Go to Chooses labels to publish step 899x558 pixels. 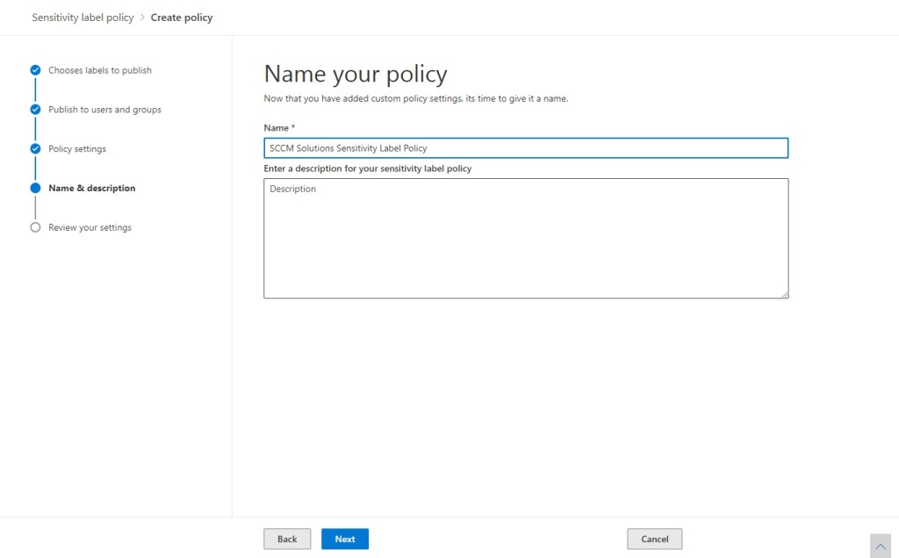coord(100,70)
